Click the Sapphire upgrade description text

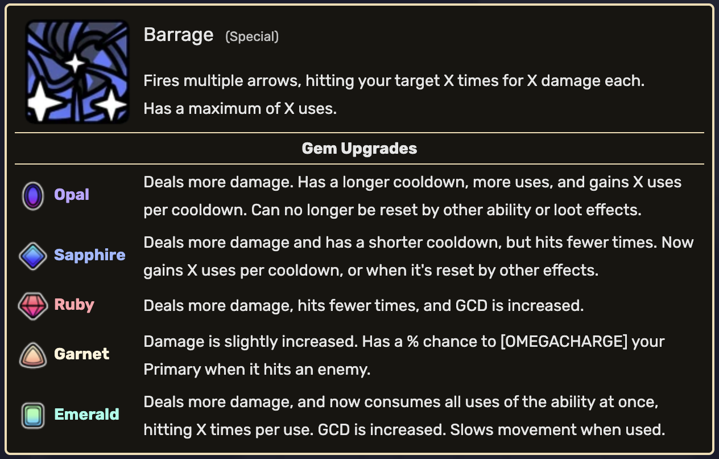coord(418,256)
